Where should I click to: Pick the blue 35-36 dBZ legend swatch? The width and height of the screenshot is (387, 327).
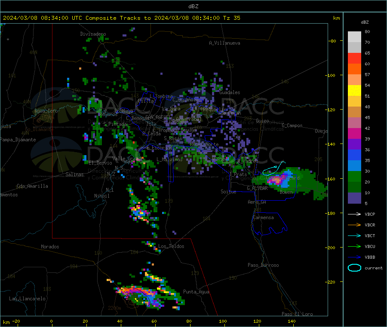(x=354, y=155)
